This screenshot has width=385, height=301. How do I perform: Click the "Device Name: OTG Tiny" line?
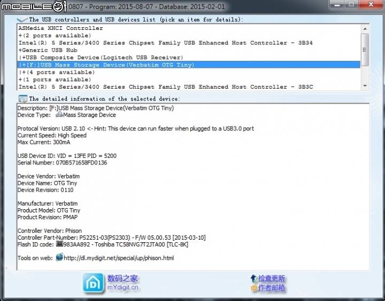click(x=47, y=183)
